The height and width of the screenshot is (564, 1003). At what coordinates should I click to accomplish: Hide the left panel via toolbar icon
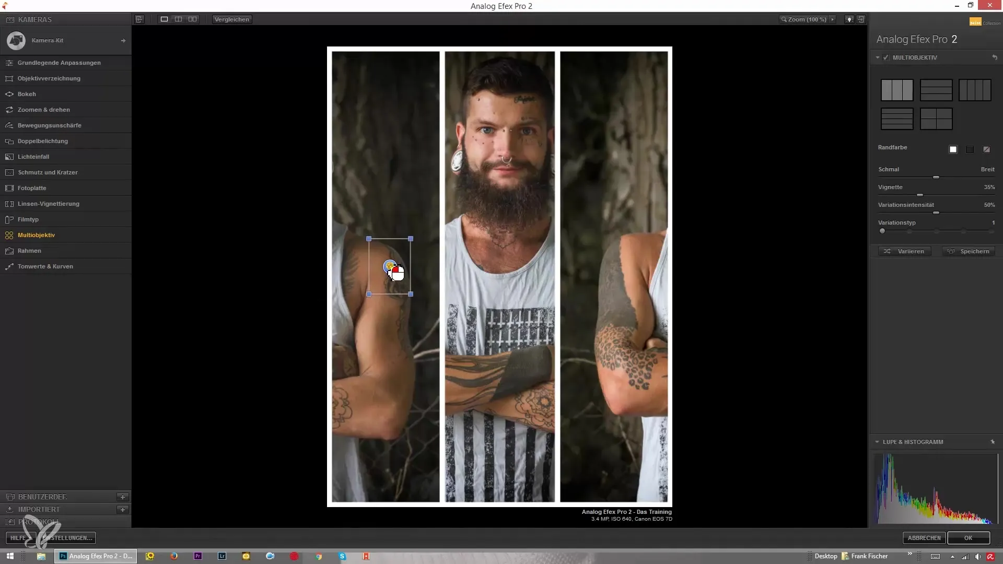click(139, 19)
